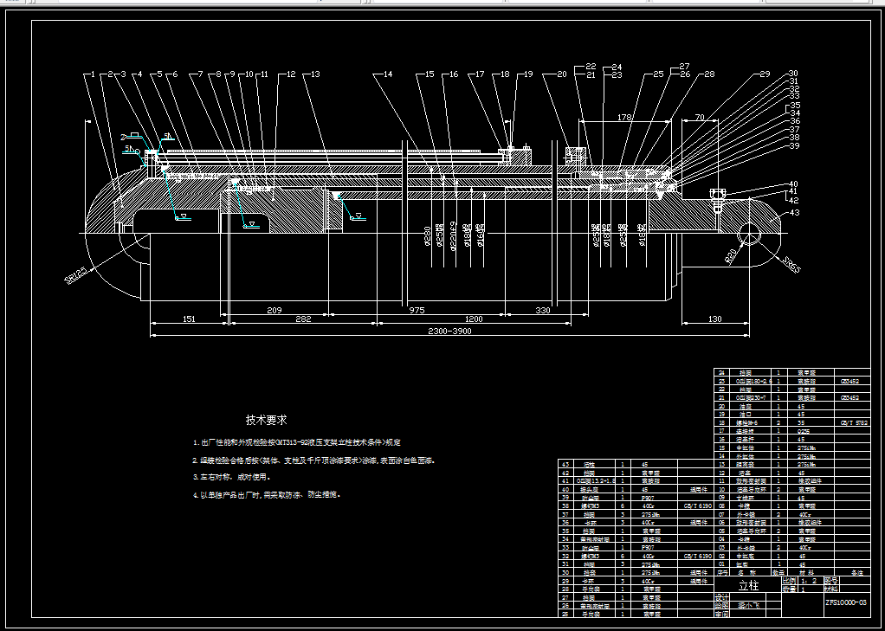Click P907 material in parts list row 33

pyautogui.click(x=648, y=547)
